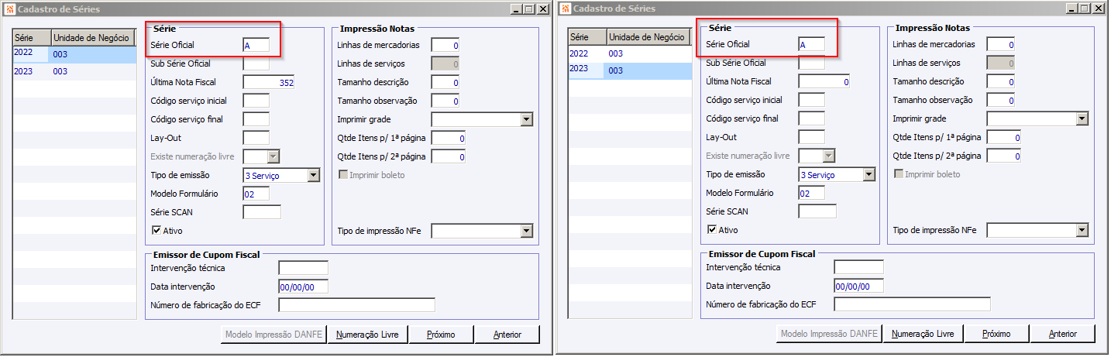The image size is (1111, 357).
Task: Click the app icon in right window title bar
Action: [565, 9]
